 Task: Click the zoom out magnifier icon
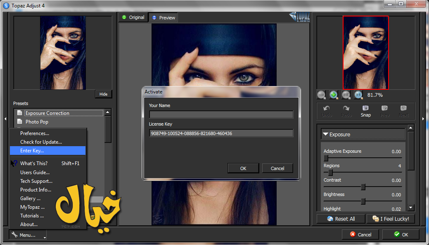321,95
